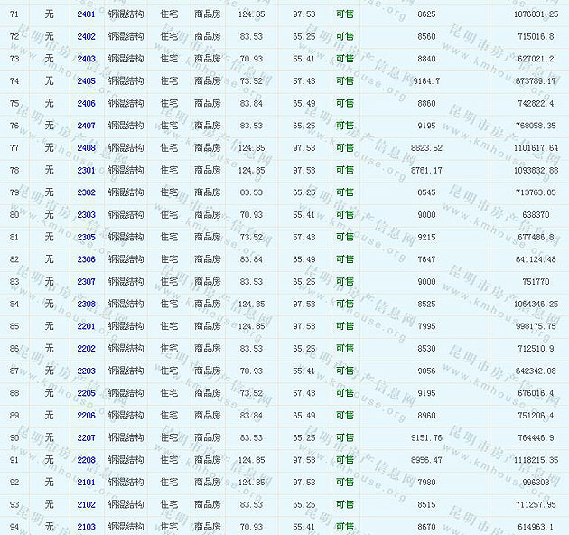Open the 2403 unit link
The image size is (569, 535).
pos(87,59)
